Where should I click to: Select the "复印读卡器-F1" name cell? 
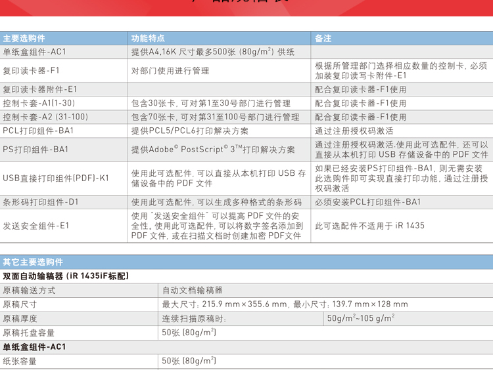32,71
